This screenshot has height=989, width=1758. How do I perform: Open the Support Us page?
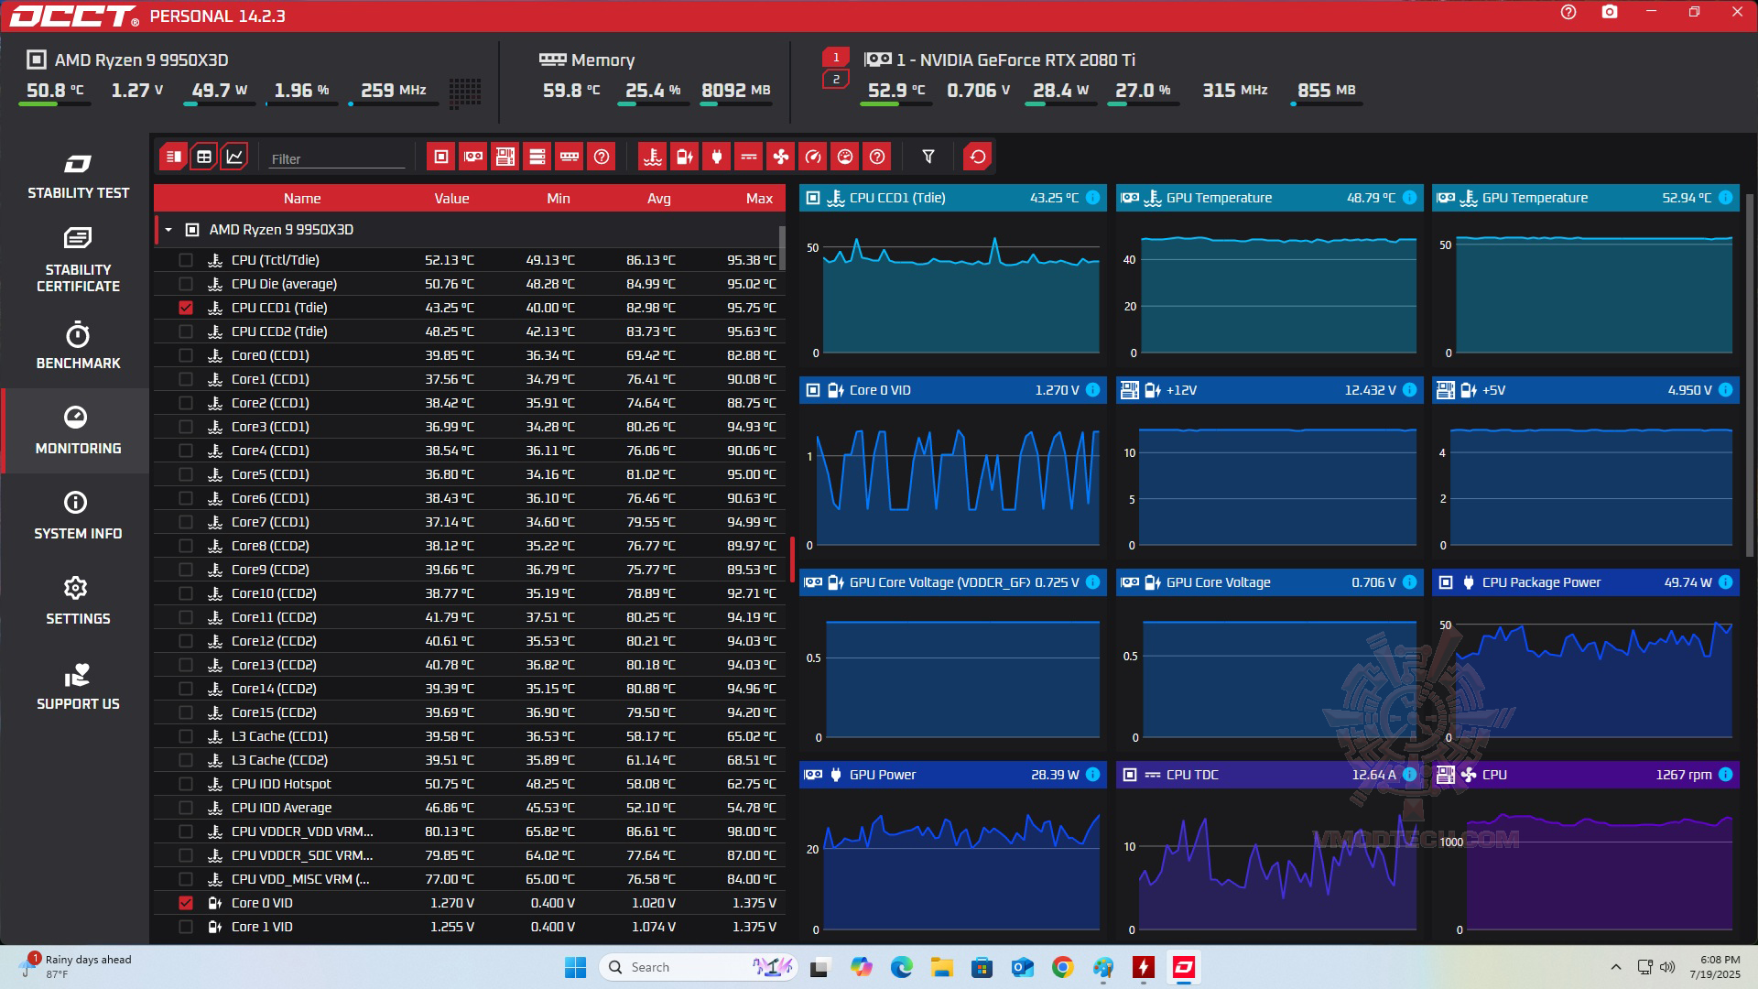pos(78,687)
